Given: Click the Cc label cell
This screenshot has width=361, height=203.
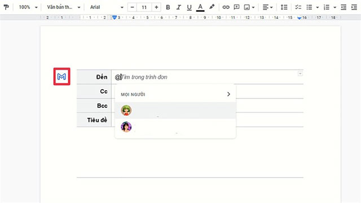Looking at the screenshot, I should (x=94, y=91).
